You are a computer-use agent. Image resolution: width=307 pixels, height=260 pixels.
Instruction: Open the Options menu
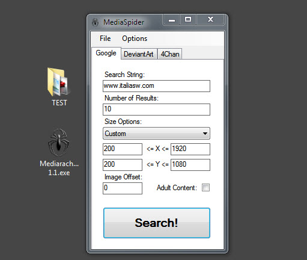(135, 39)
